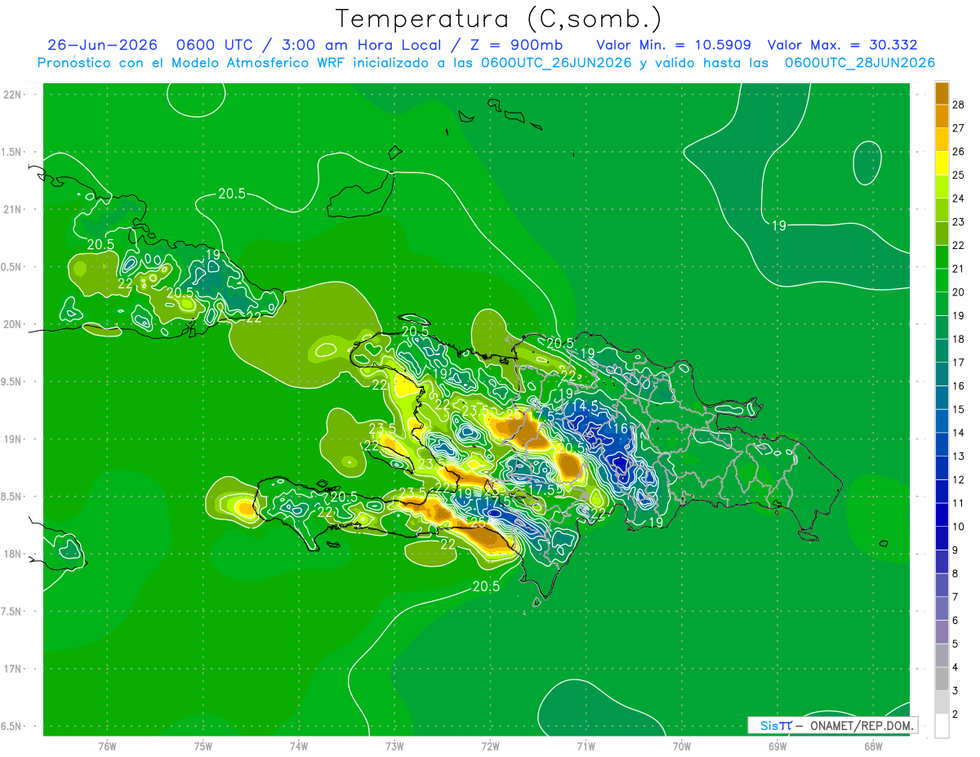Click the color scale value '28'

[960, 105]
